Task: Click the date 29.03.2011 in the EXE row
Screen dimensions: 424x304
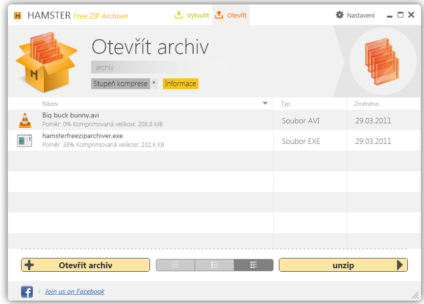Action: [373, 141]
